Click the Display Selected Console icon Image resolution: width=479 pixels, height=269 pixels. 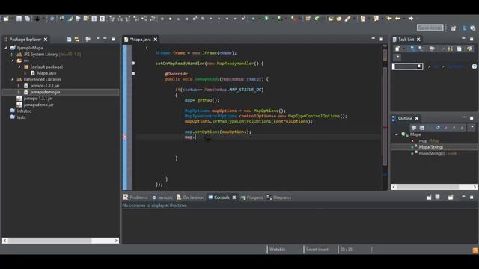click(x=438, y=197)
